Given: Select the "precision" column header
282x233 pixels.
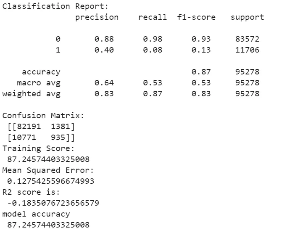Looking at the screenshot, I should point(97,17).
